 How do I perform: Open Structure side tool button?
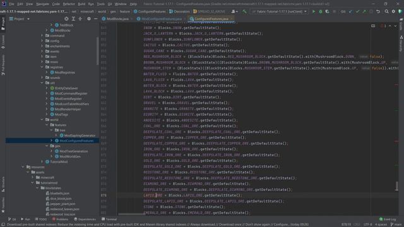tap(3, 184)
